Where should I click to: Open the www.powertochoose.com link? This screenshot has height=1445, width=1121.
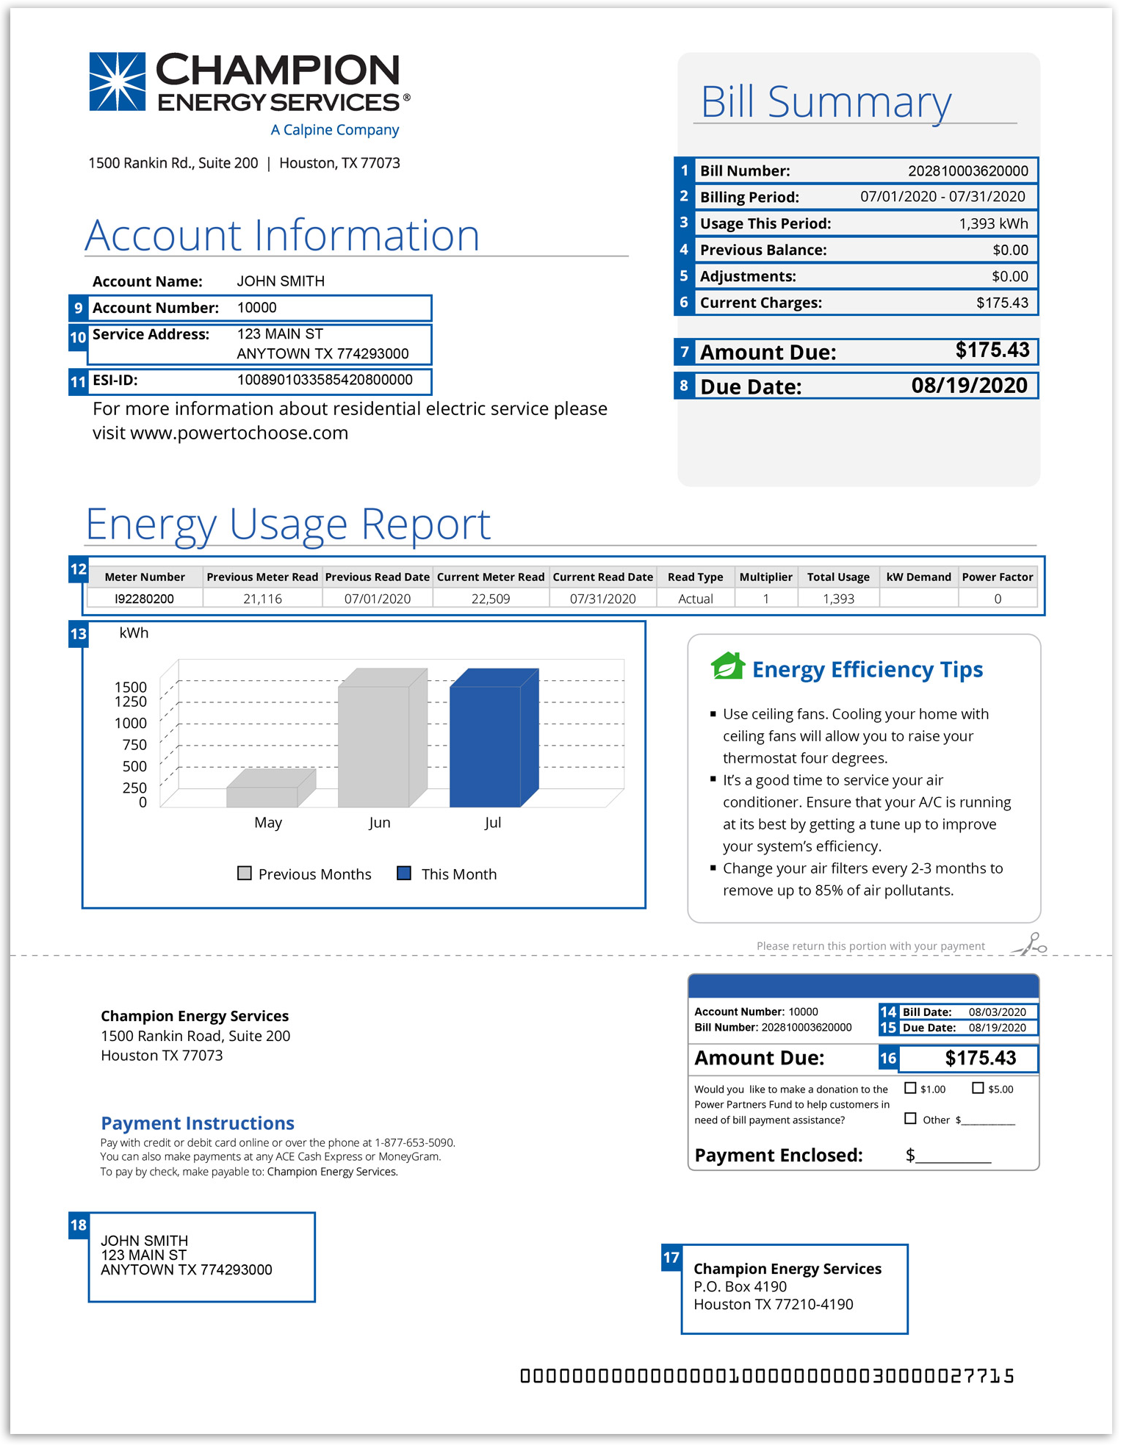239,433
